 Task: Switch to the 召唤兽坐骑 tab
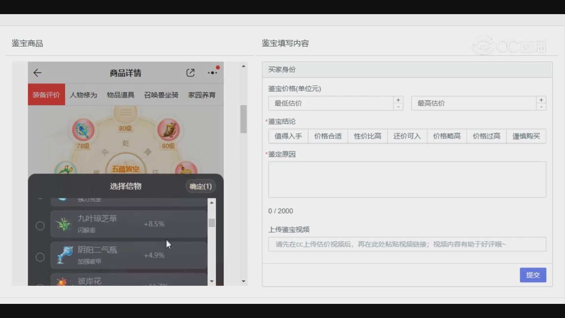click(161, 95)
